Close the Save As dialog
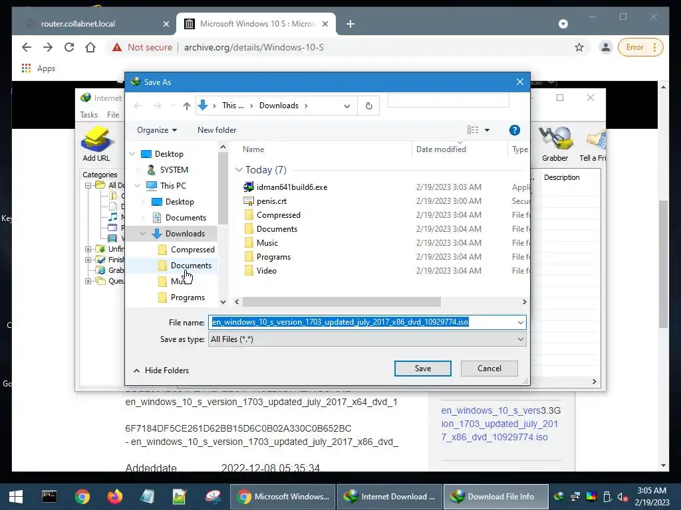681x510 pixels. tap(519, 82)
